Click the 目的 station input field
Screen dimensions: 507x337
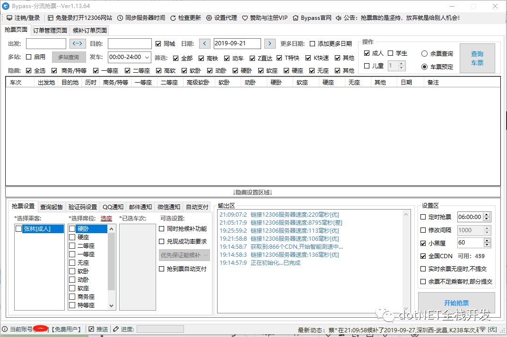(x=130, y=43)
